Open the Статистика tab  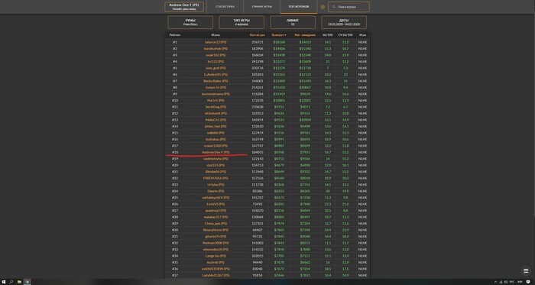click(225, 7)
